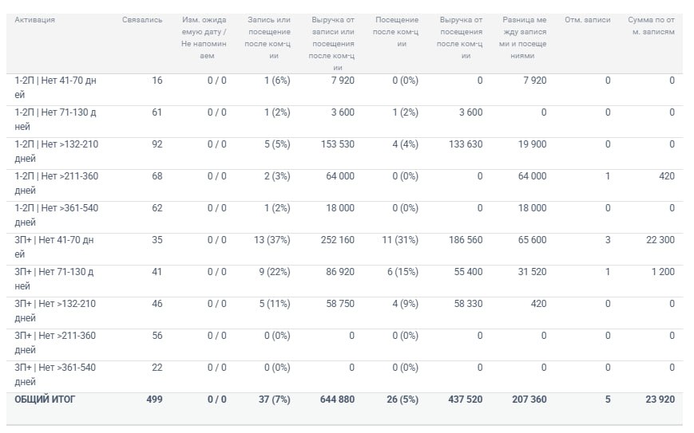Click the ОБЩИЙ ИТОГ total row label
Viewport: 694px width, 433px height.
coord(45,400)
